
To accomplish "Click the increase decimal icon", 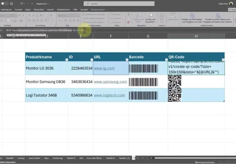I will pos(74,20).
